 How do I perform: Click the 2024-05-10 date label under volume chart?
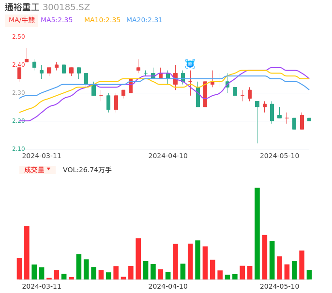[x=280, y=286]
